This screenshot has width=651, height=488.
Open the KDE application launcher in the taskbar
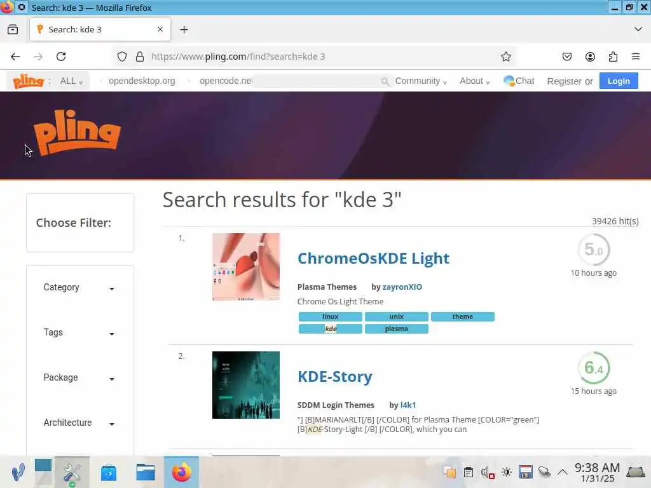[18, 472]
